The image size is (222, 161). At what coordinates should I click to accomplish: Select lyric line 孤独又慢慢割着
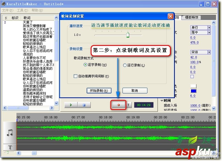[x=35, y=26]
